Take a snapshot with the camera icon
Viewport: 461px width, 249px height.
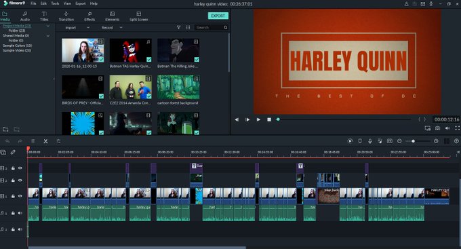(x=437, y=128)
